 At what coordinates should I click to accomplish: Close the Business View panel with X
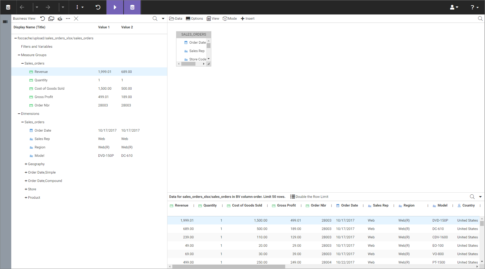pos(76,19)
